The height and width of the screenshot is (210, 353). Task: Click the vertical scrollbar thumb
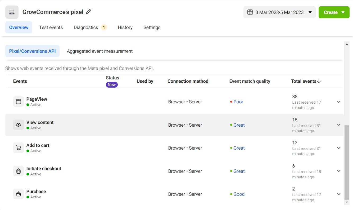[x=347, y=162]
